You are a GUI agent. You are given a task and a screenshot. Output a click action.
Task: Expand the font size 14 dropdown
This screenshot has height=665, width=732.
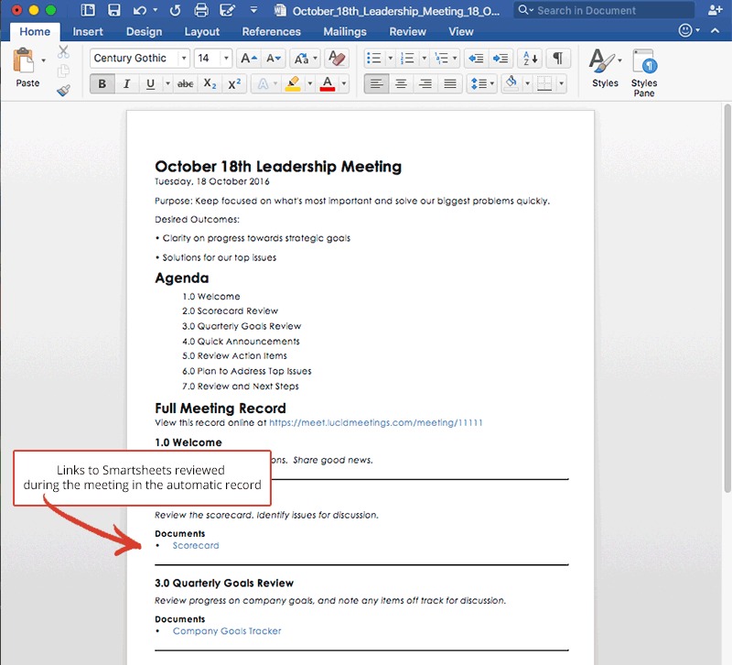coord(225,58)
